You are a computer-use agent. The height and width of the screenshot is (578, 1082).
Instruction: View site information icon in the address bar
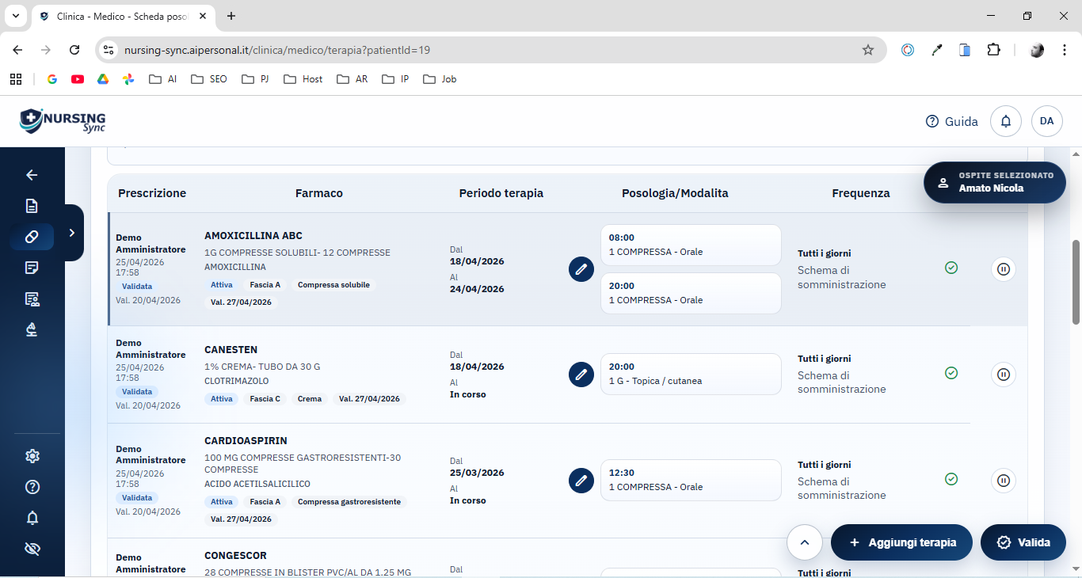(109, 50)
